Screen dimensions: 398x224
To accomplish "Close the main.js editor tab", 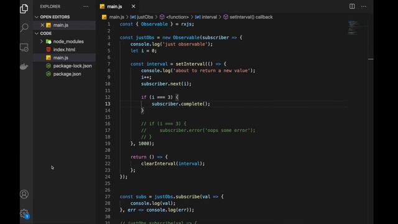I will point(134,6).
